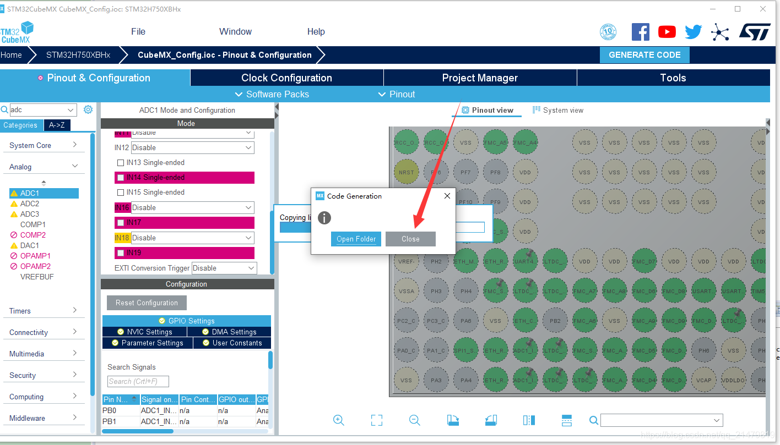Image resolution: width=780 pixels, height=445 pixels.
Task: Select the VCAP pin on chip
Action: (x=703, y=380)
